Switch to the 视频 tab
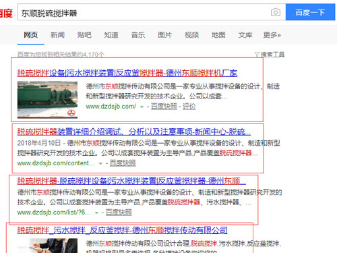 [191, 35]
